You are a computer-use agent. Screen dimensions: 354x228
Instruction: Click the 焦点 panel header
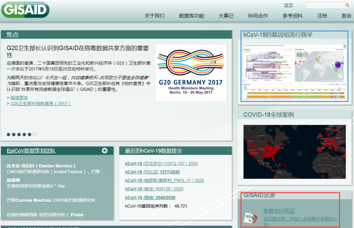tap(116, 35)
